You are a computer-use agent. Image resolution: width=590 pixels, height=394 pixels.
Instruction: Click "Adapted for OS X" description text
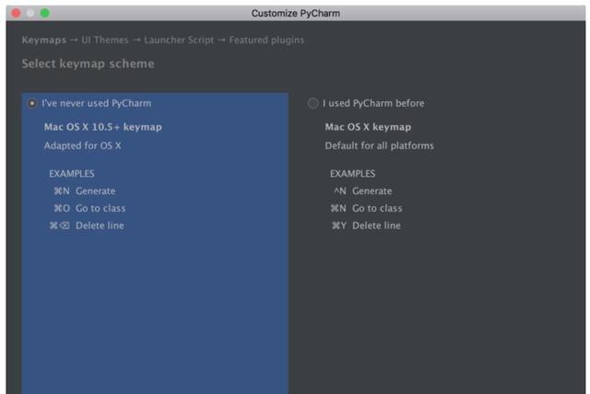[x=82, y=145]
